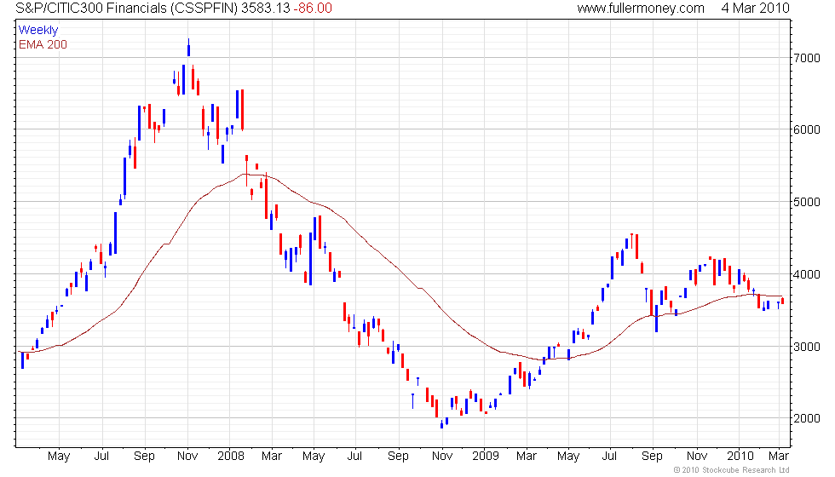This screenshot has width=835, height=477.
Task: Click the chart date '4 Mar 2010'
Action: pyautogui.click(x=755, y=8)
